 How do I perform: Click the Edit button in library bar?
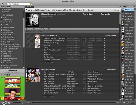coord(117,10)
